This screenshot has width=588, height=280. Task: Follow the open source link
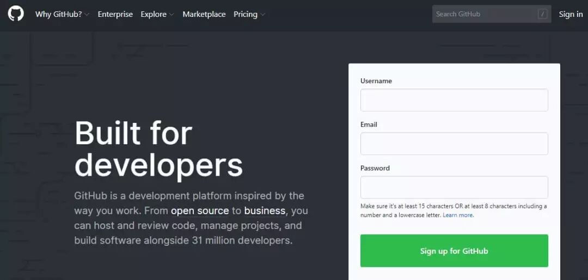(x=200, y=211)
